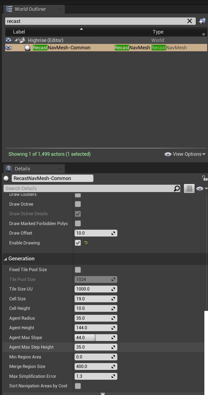
Task: Open the property matrix grid button
Action: click(x=189, y=188)
